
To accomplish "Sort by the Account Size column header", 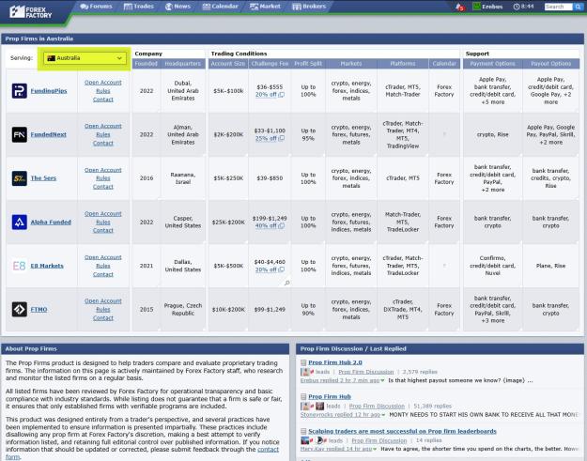I will tap(228, 64).
